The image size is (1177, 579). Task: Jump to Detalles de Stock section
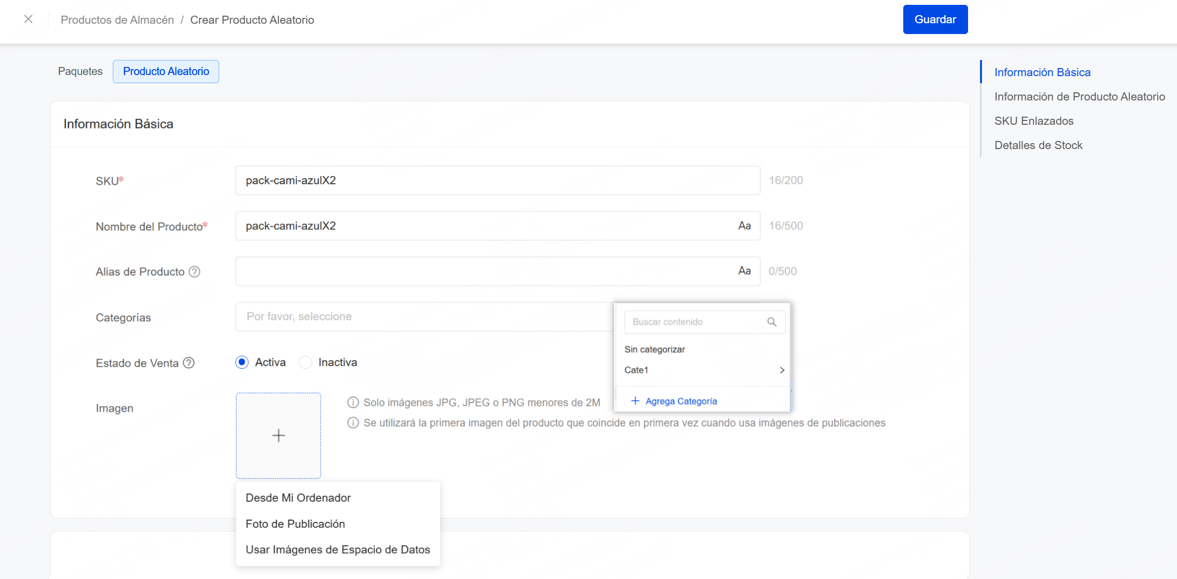(x=1038, y=145)
